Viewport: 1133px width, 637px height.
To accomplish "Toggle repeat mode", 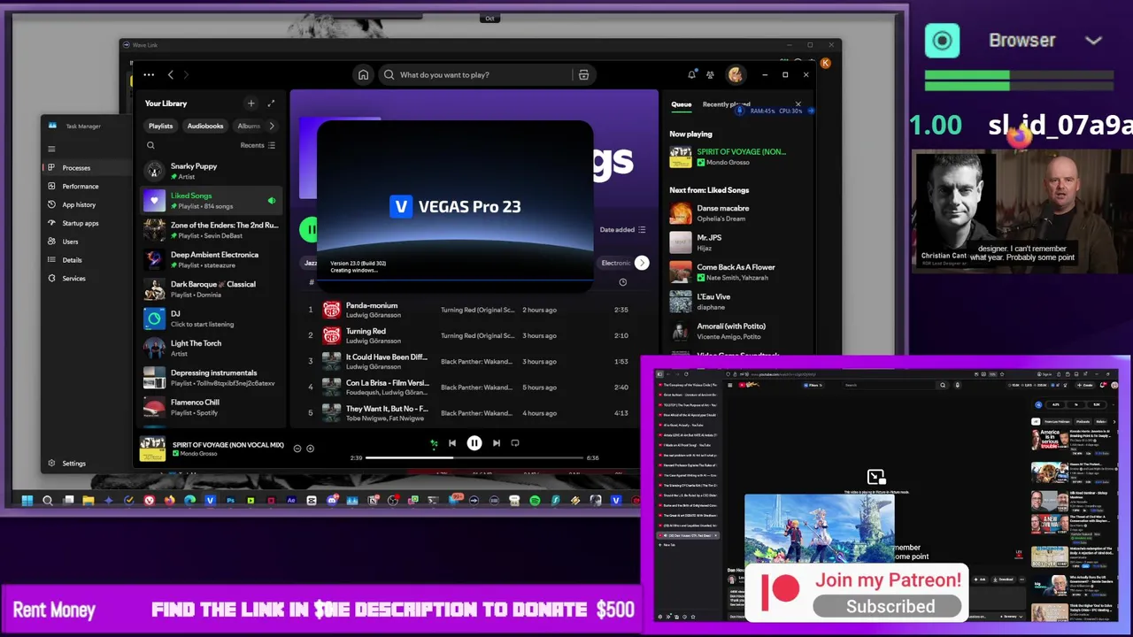I will (515, 443).
